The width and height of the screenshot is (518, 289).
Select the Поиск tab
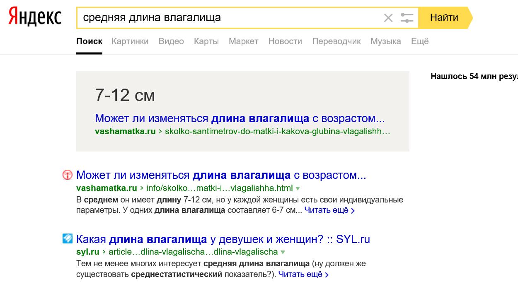tap(89, 41)
